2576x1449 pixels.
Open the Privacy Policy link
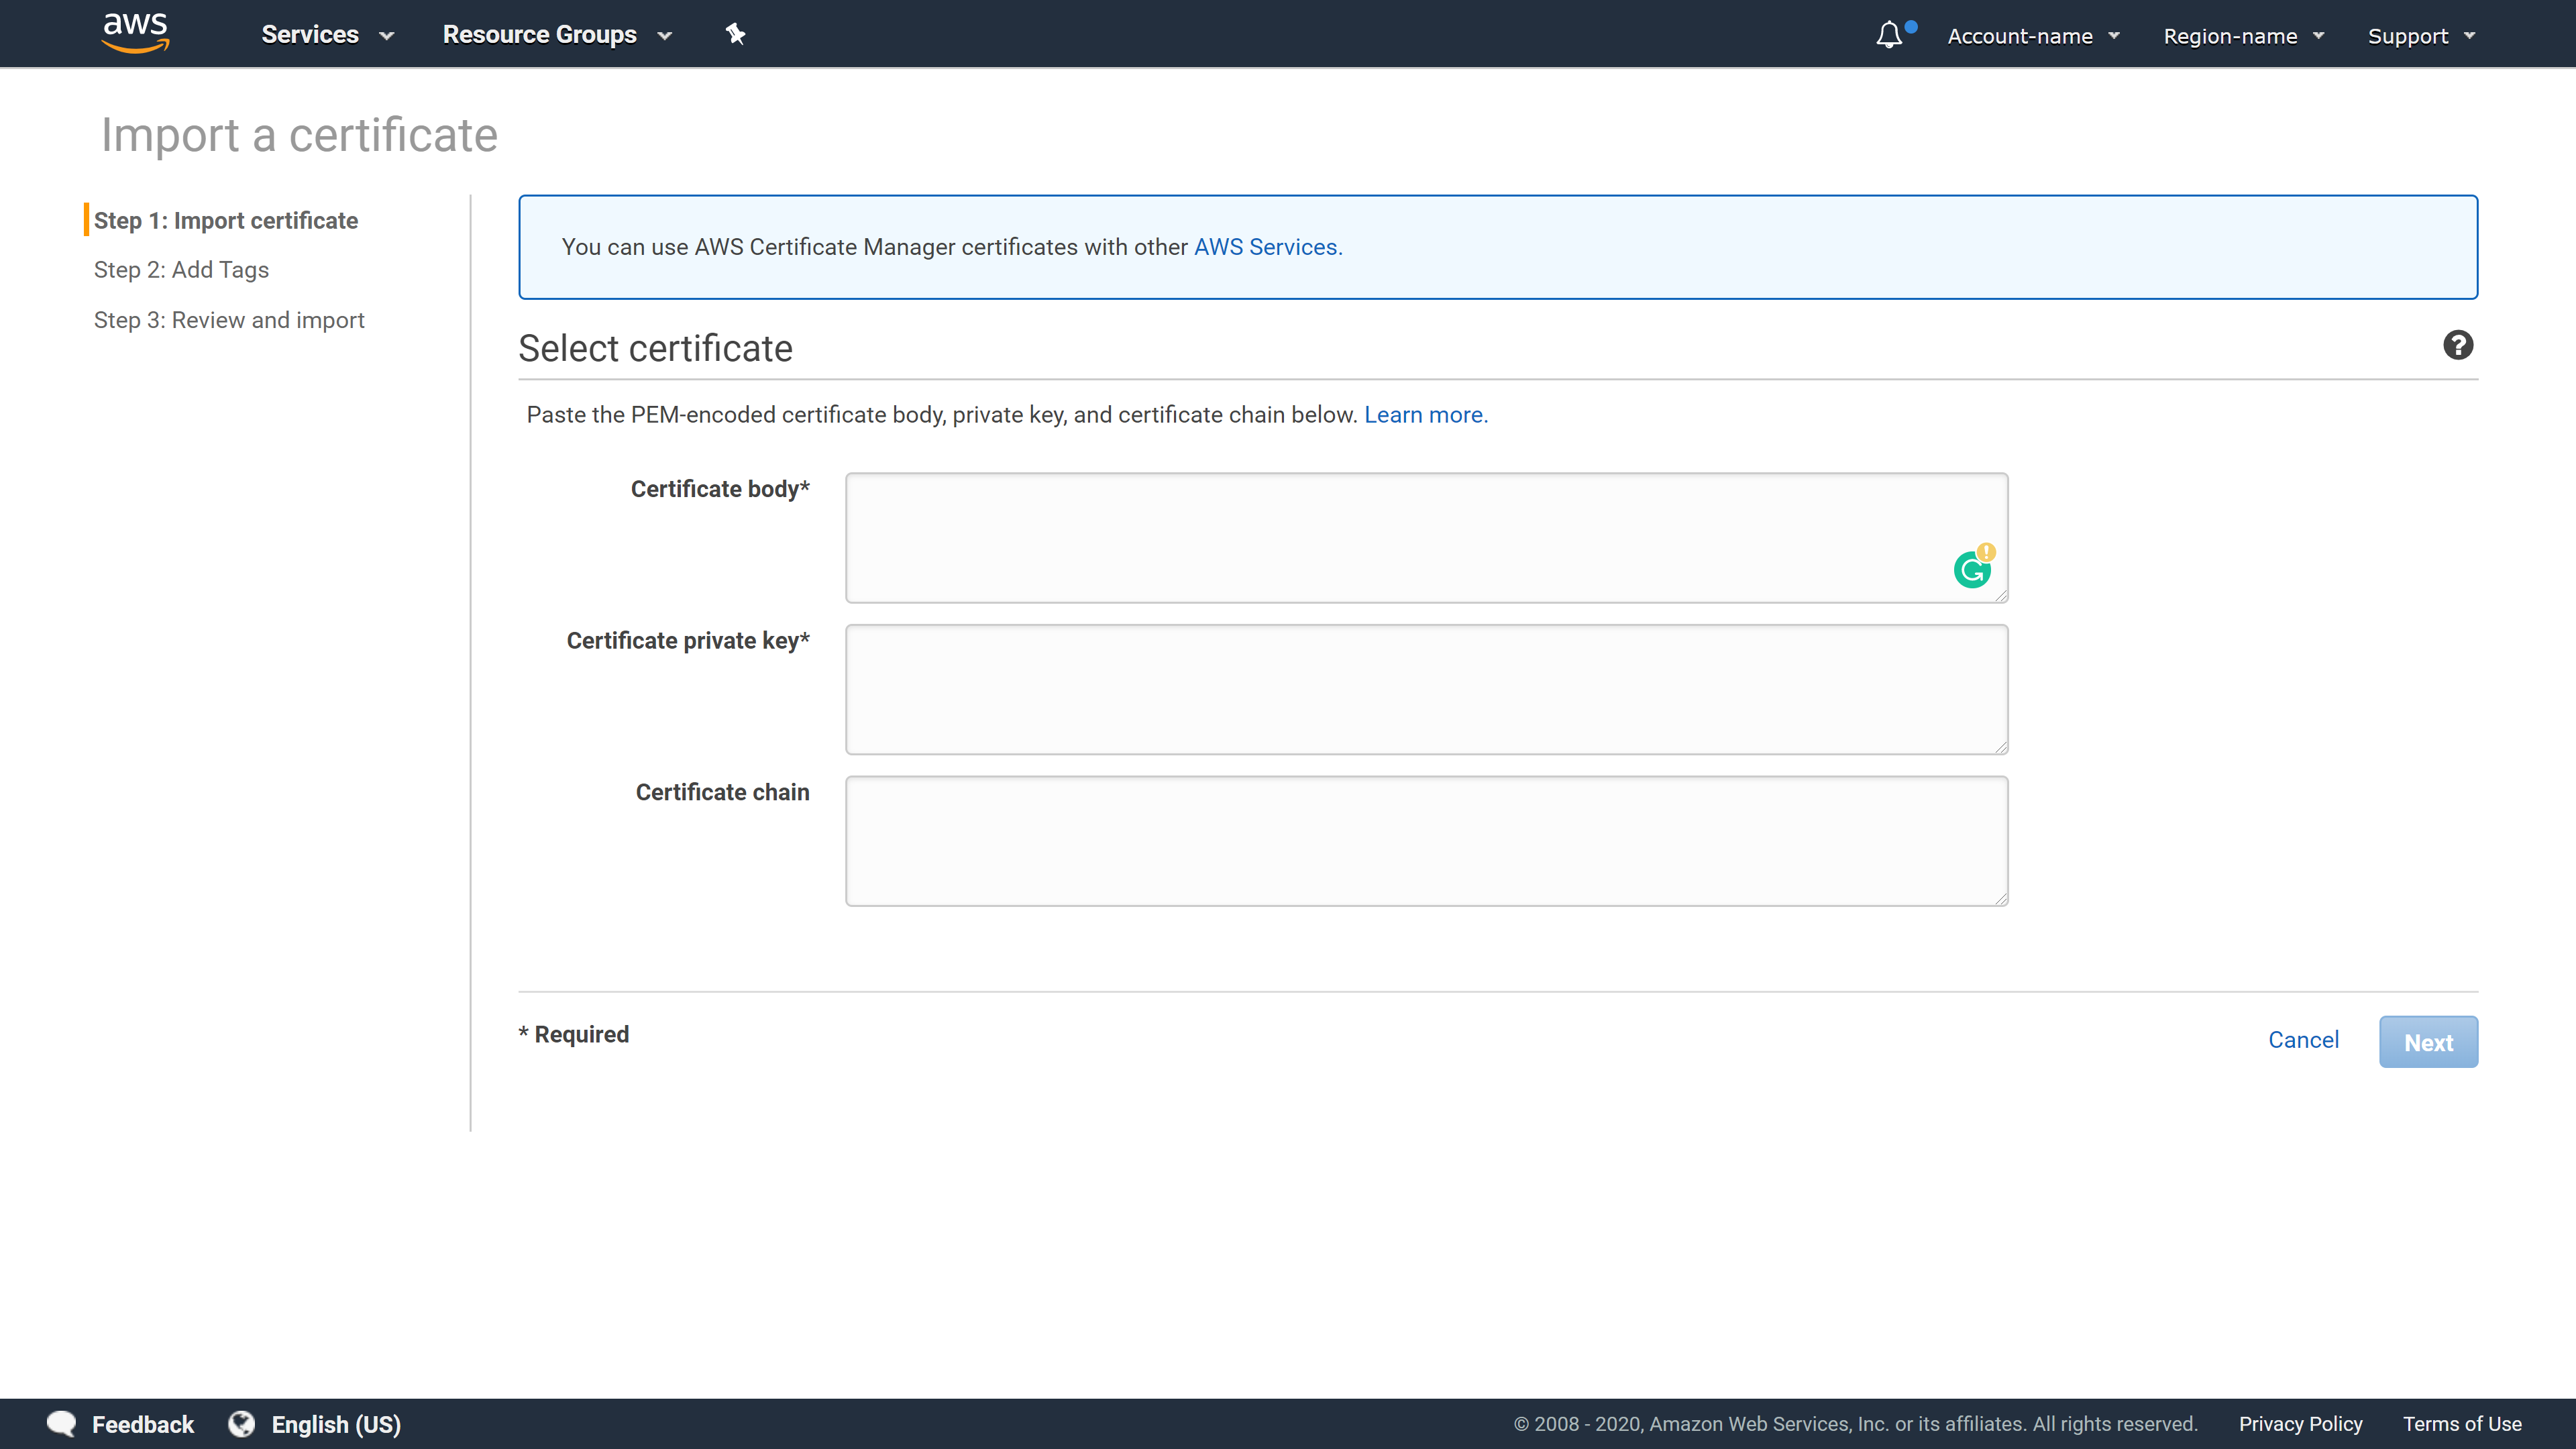pos(2300,1424)
